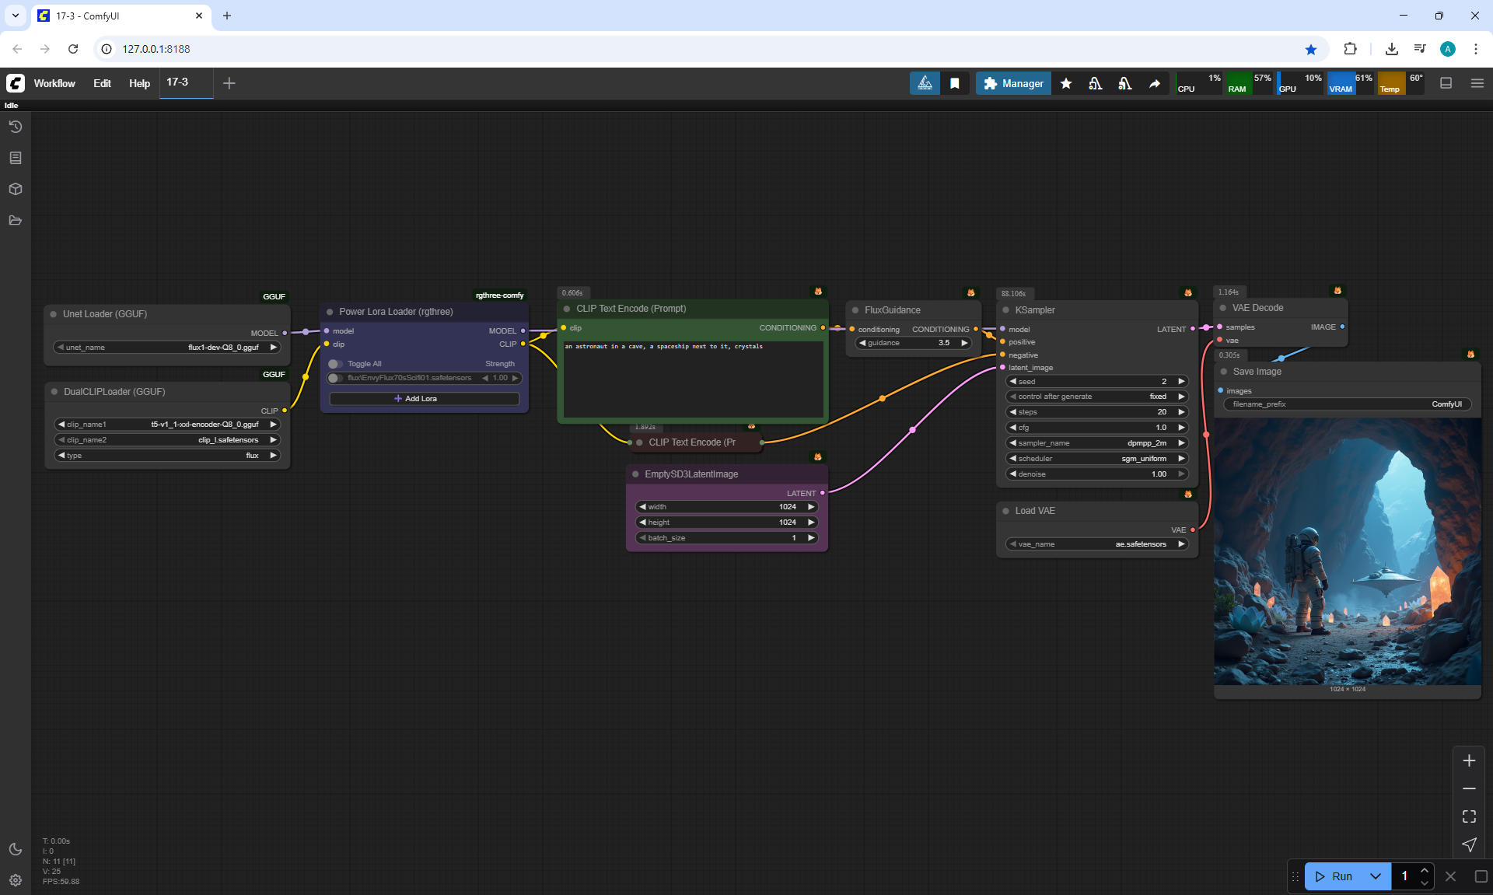Open settings gear icon in sidebar
The width and height of the screenshot is (1493, 895).
16,880
